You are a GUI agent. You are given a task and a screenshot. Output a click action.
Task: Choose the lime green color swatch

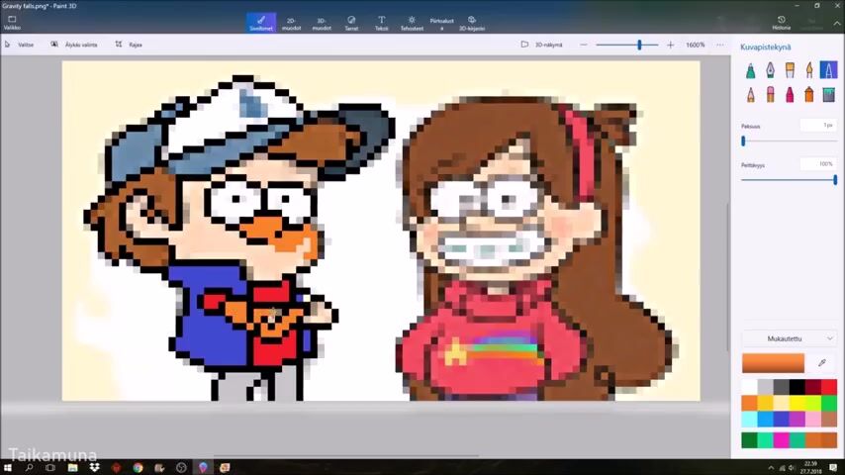pyautogui.click(x=813, y=403)
